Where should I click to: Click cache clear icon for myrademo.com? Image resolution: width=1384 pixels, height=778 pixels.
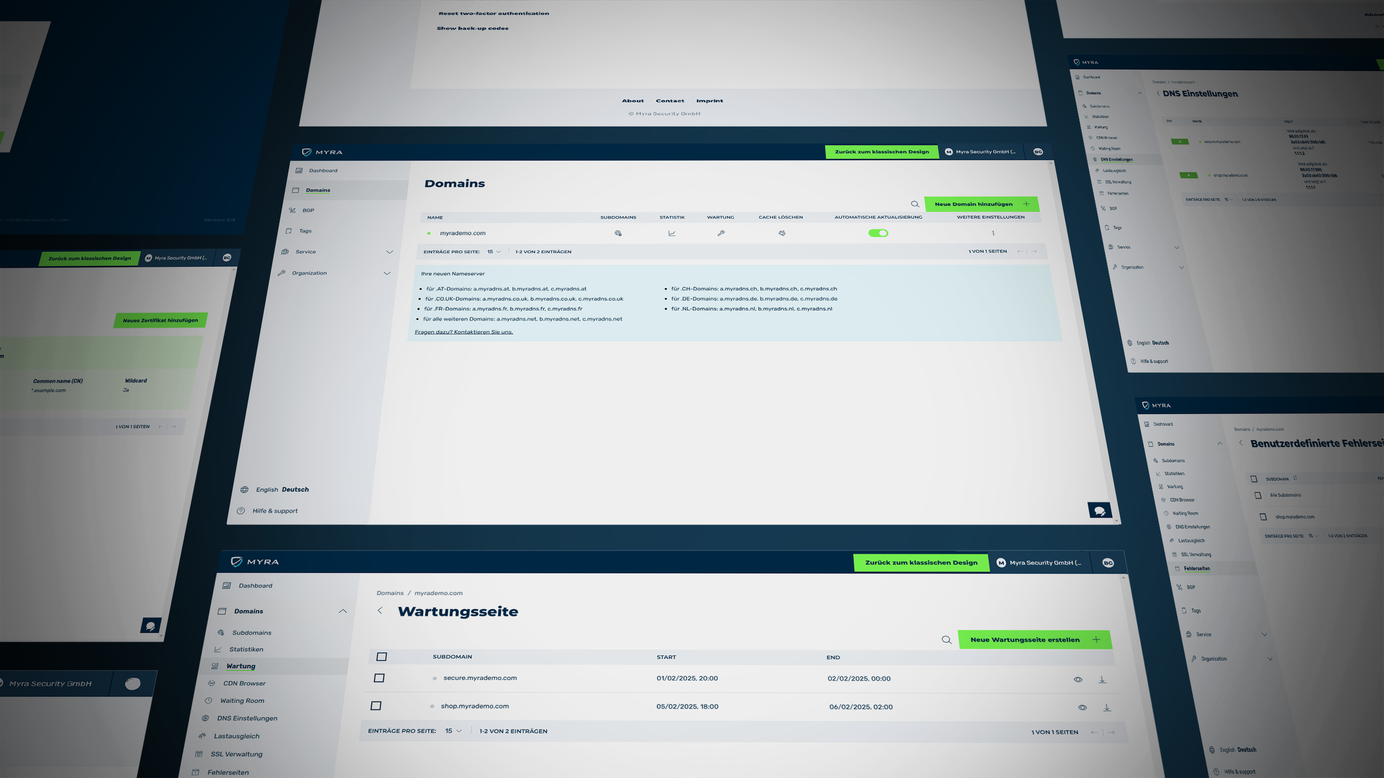pyautogui.click(x=782, y=233)
